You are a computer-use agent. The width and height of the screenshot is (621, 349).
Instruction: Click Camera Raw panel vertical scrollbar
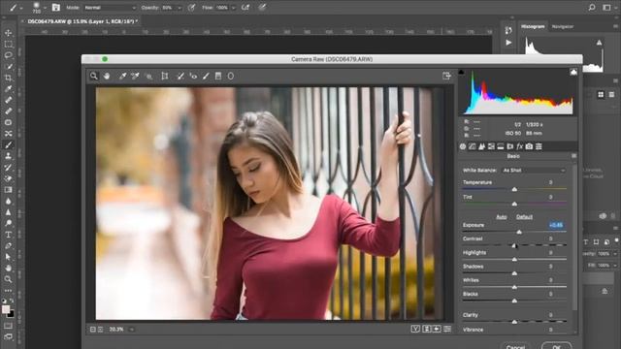[x=574, y=238]
